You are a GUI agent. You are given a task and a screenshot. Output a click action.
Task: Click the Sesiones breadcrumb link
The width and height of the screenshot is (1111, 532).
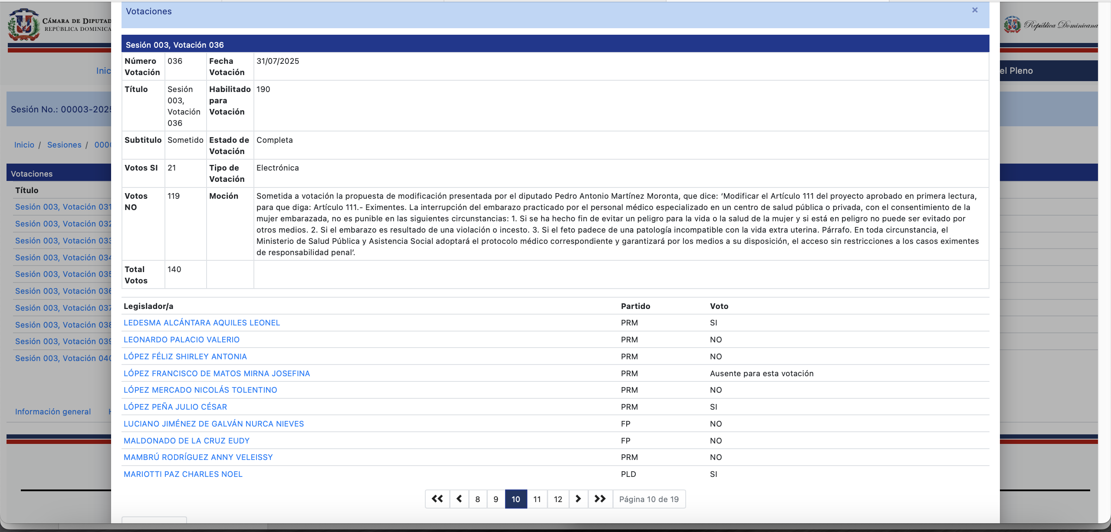coord(64,145)
